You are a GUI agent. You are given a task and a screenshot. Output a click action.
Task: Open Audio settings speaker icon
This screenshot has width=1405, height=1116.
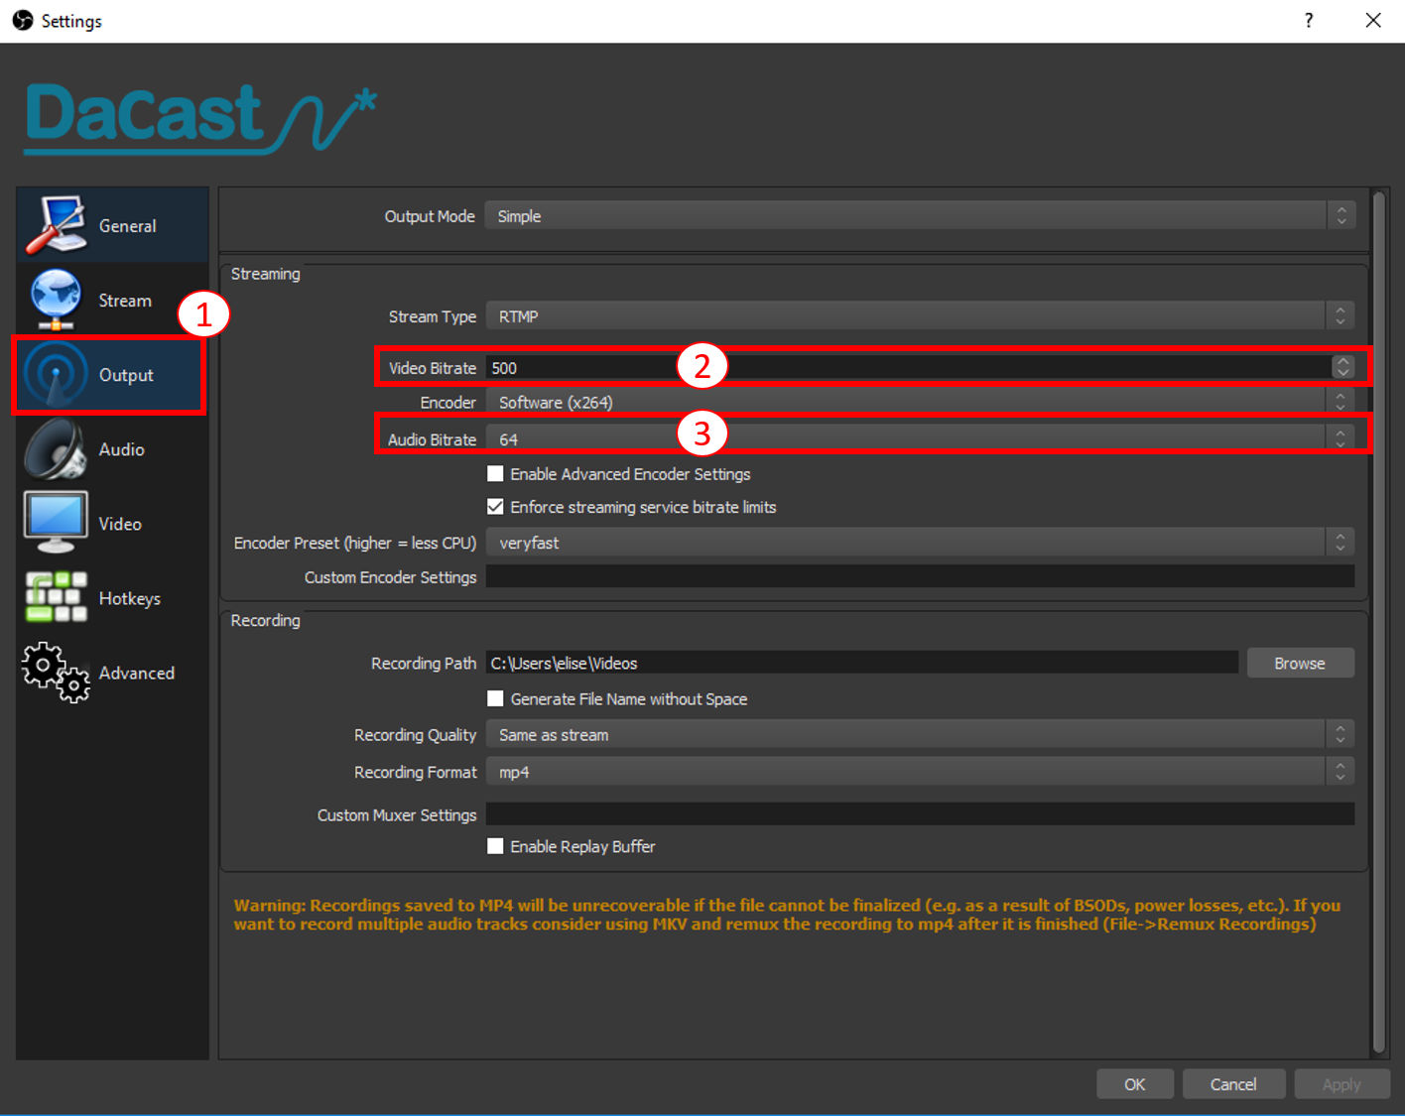click(x=56, y=449)
